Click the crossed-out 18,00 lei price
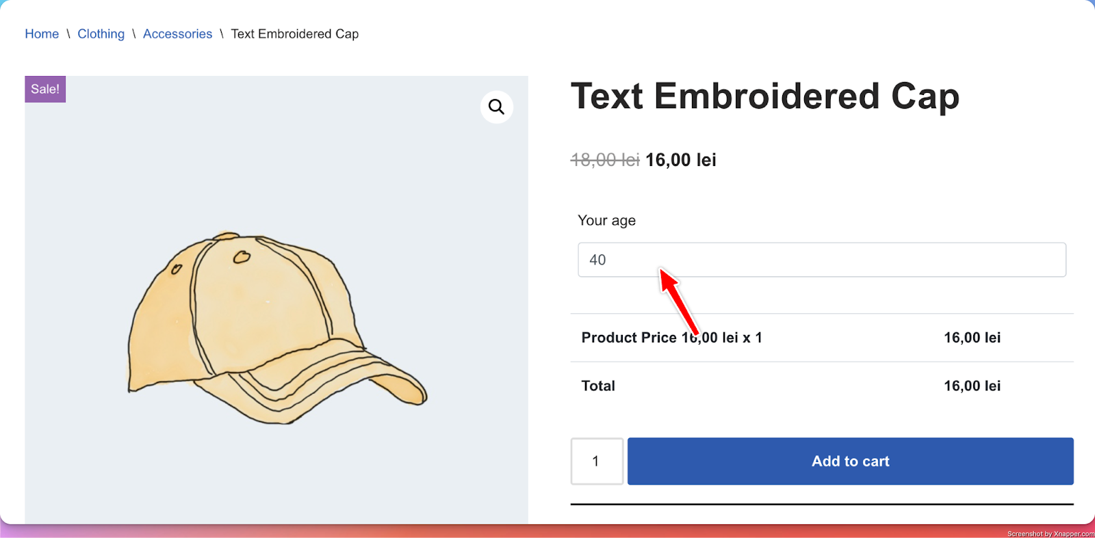 point(605,160)
